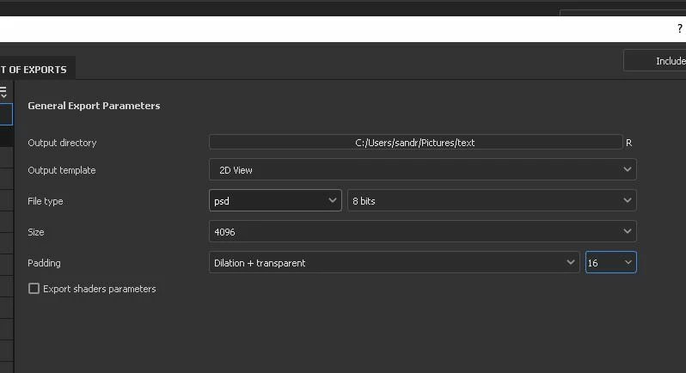Click the output directory path field
Image resolution: width=686 pixels, height=373 pixels.
(x=415, y=142)
